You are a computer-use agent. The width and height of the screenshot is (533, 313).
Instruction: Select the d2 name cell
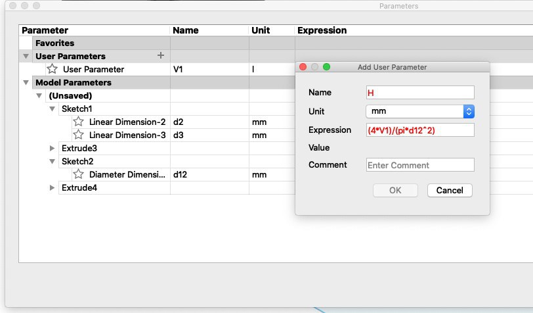pyautogui.click(x=209, y=122)
